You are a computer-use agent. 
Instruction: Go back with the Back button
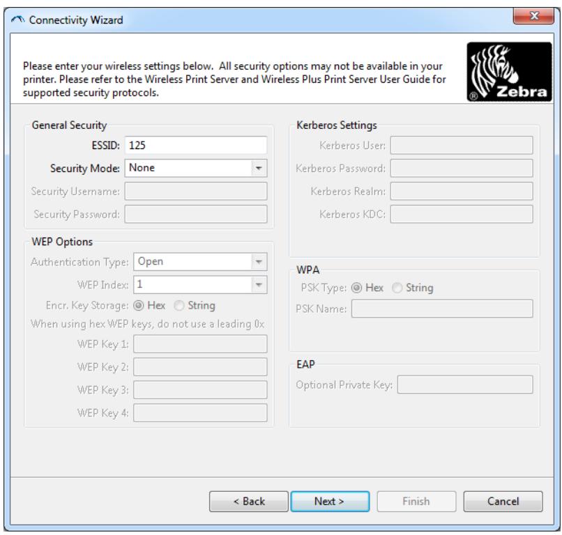[x=249, y=501]
